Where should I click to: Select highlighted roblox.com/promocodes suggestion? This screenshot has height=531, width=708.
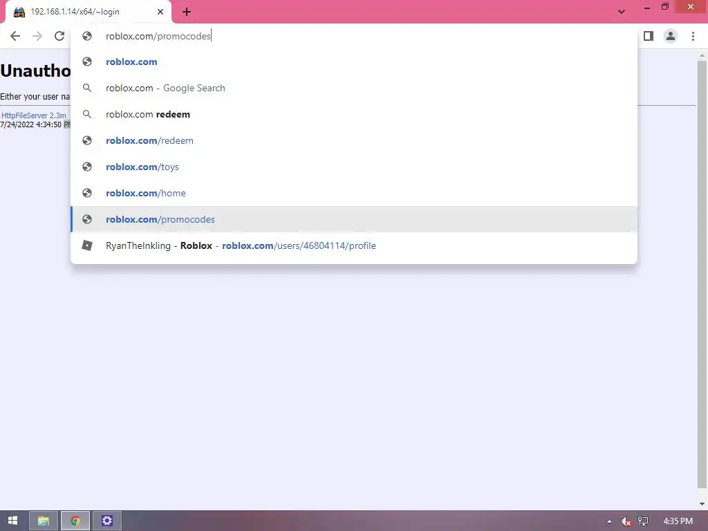[x=354, y=219]
